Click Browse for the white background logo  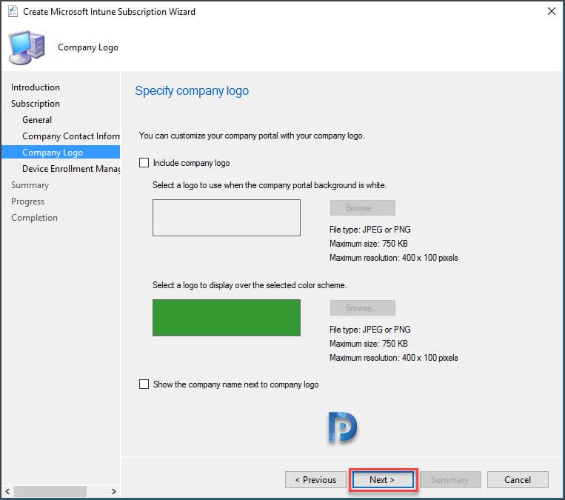click(x=363, y=208)
